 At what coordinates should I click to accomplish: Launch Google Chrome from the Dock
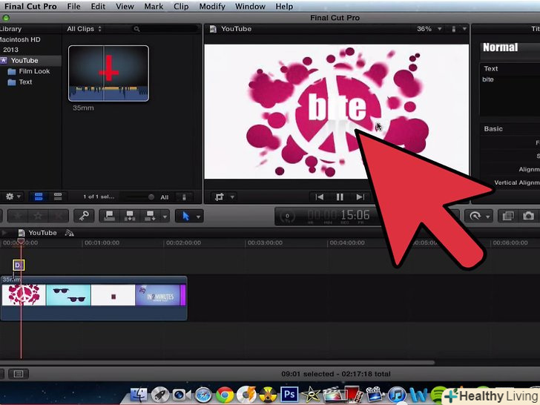point(225,394)
